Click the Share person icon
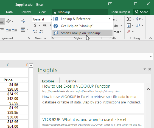Screen dimensions: 154x128 pyautogui.click(x=137, y=12)
